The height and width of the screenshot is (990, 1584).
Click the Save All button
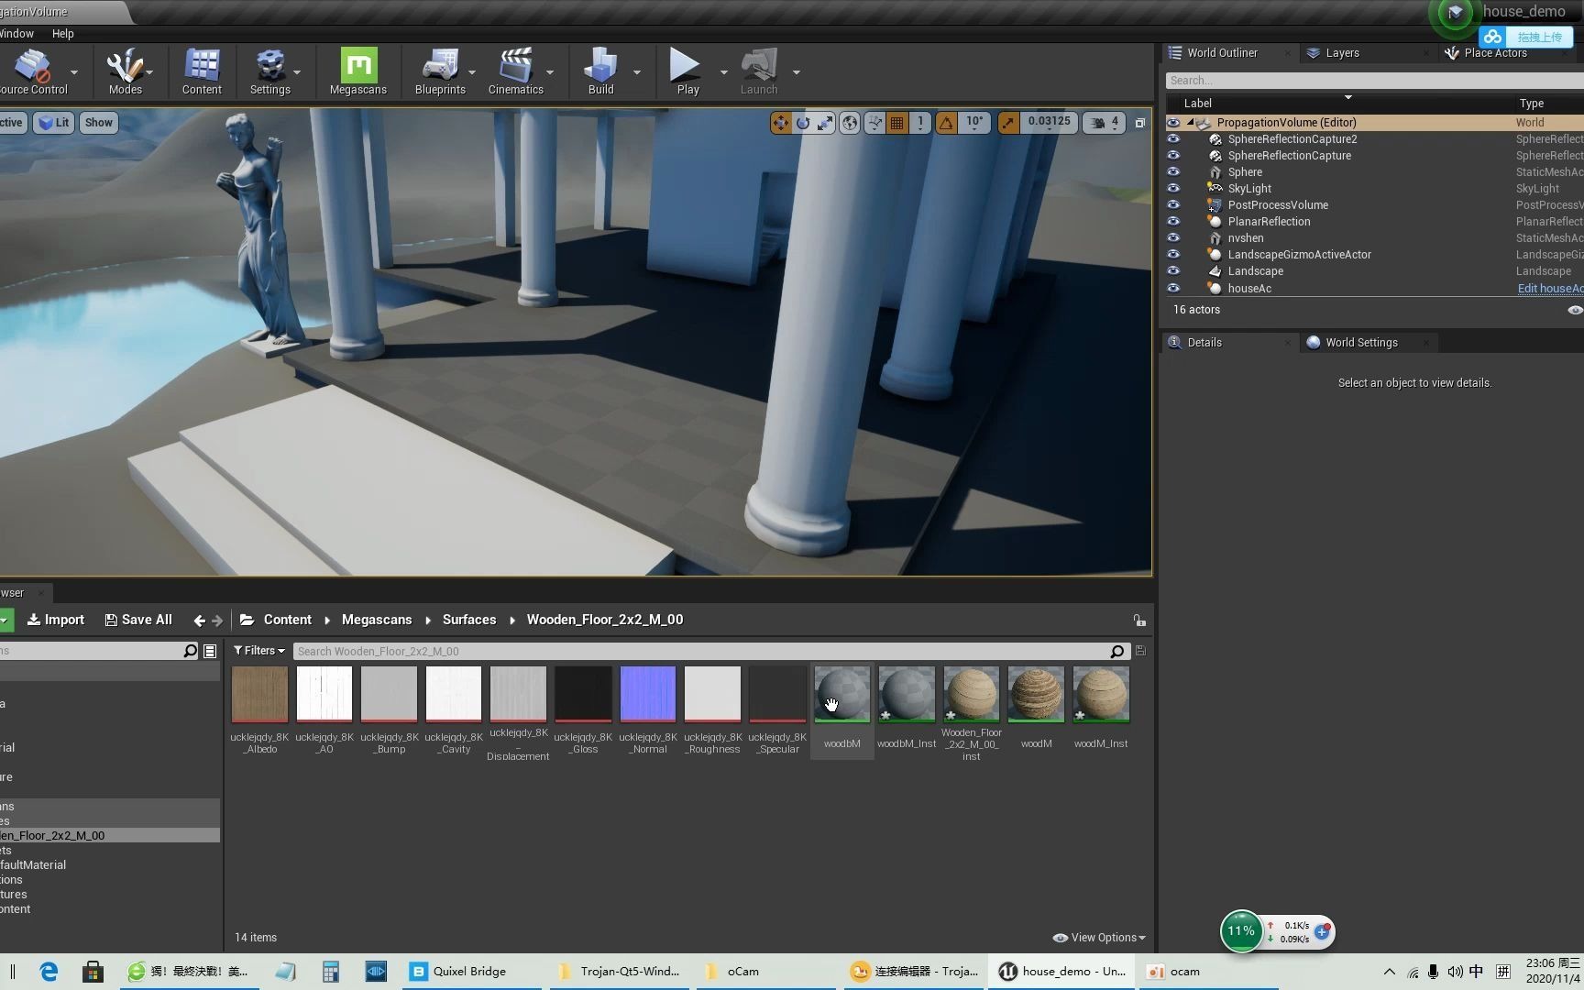[x=138, y=620]
